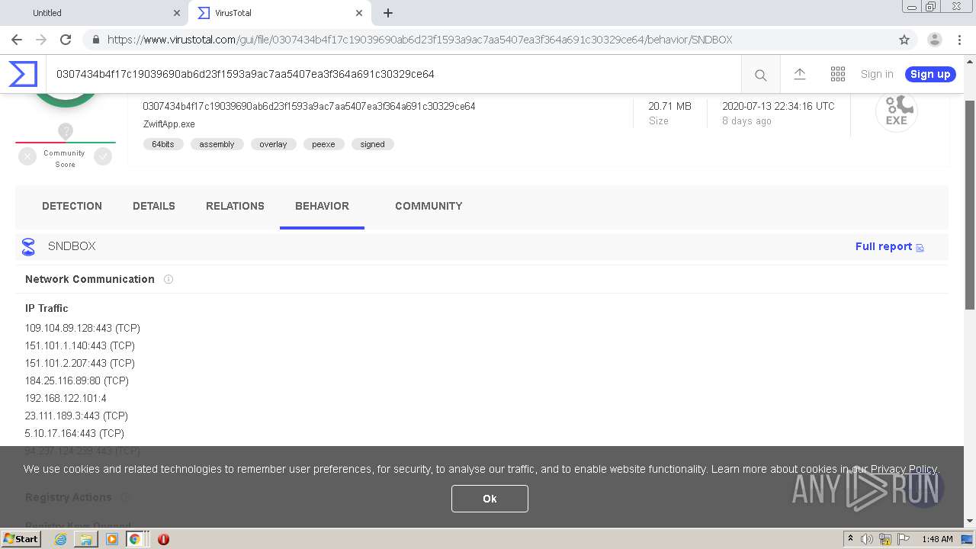Screen dimensions: 976x549
Task: Click the browser forward arrow
Action: click(41, 40)
